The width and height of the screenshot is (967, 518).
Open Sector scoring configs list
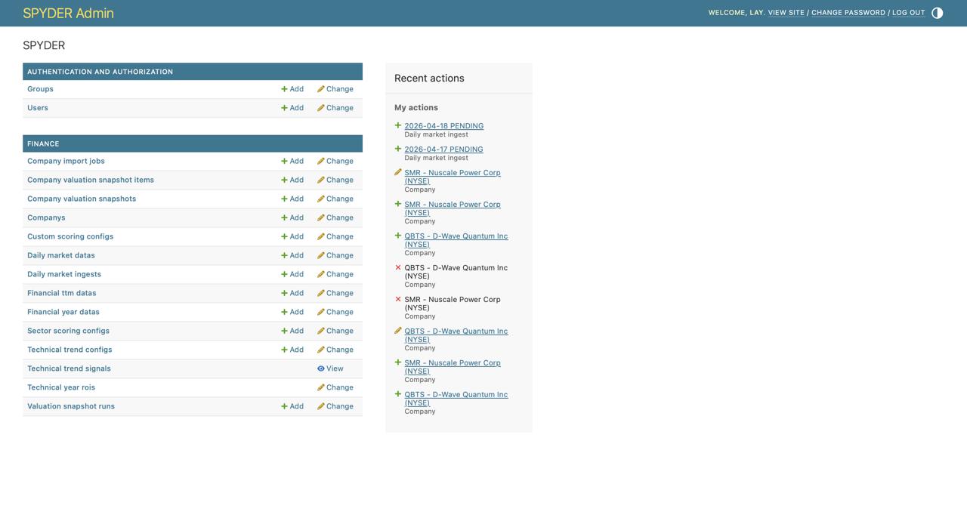click(68, 331)
